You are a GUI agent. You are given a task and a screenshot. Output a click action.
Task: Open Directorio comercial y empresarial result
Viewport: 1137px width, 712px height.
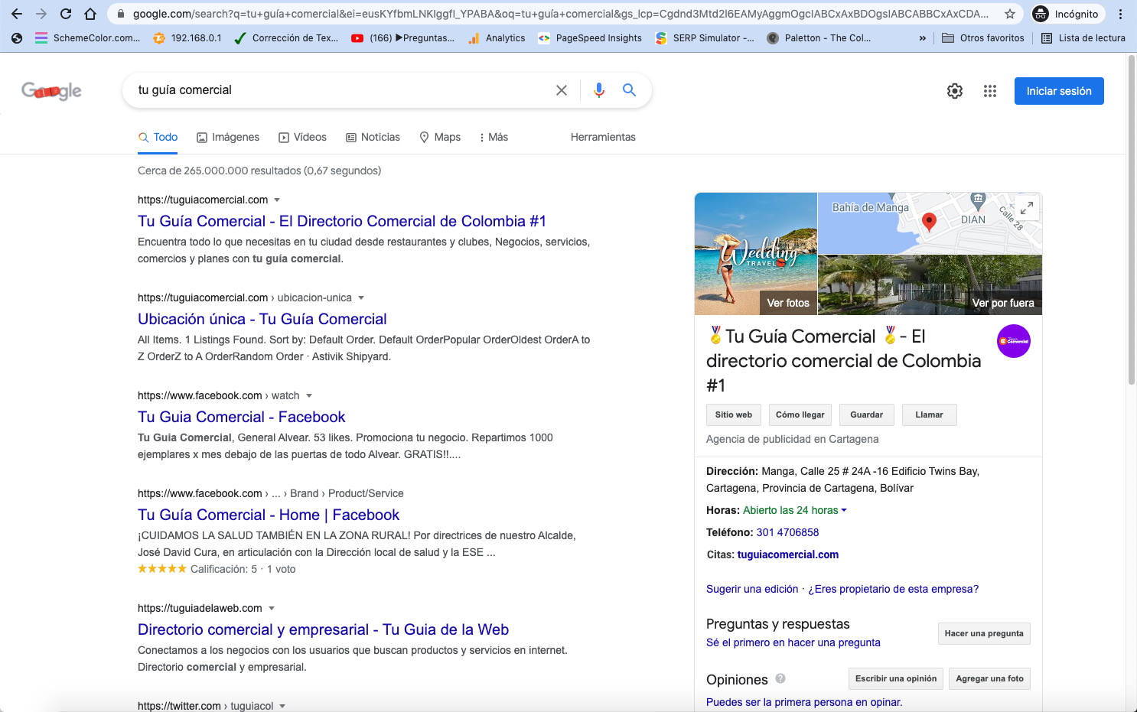324,629
